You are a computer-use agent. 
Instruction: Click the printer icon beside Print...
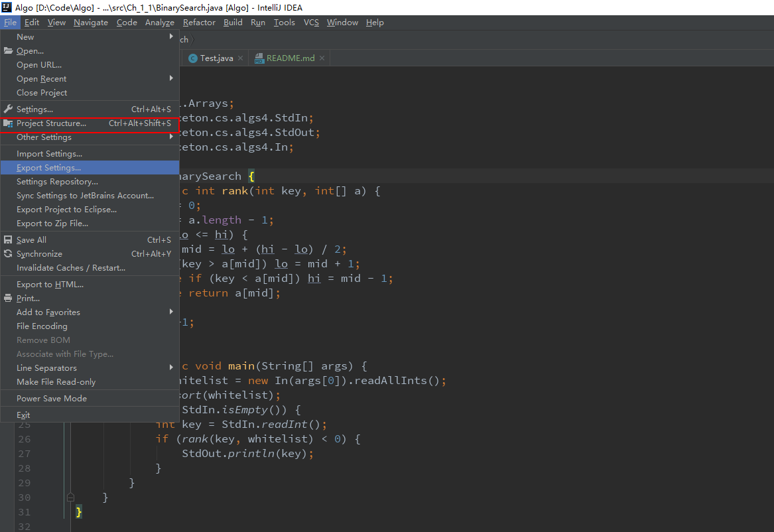(8, 299)
